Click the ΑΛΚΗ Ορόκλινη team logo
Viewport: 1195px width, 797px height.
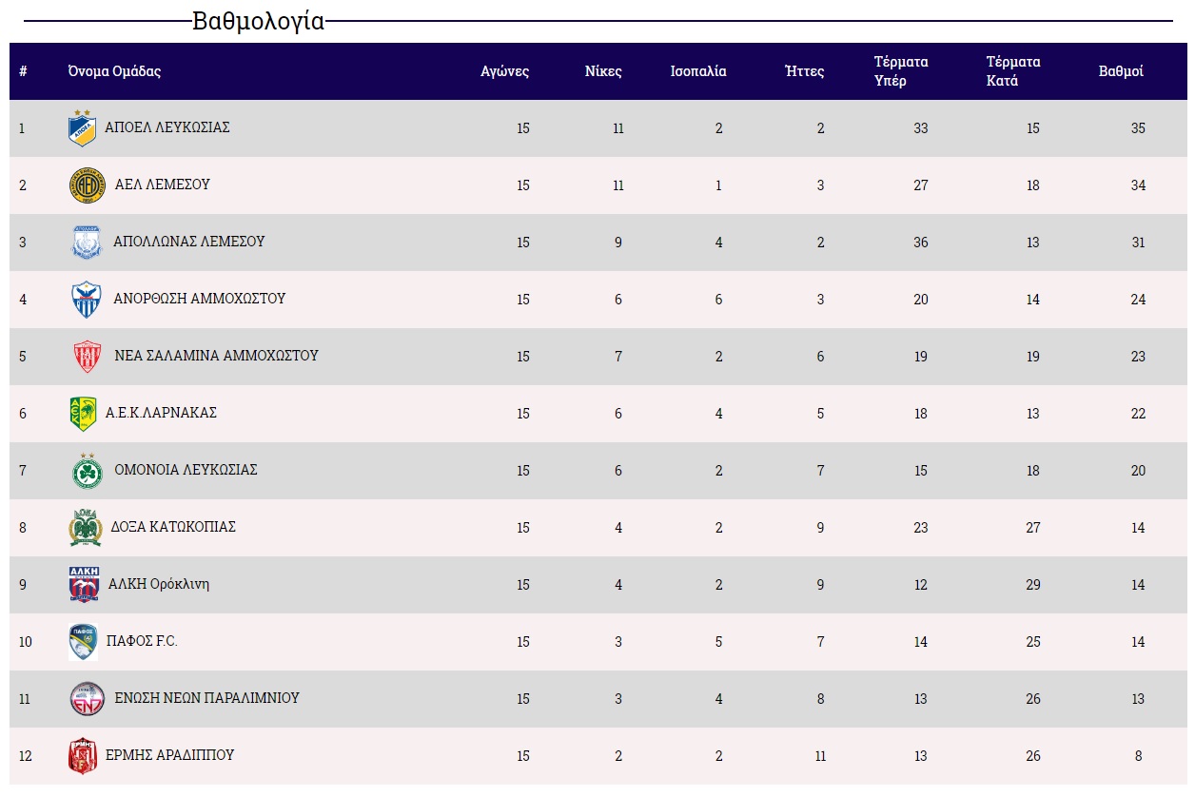coord(84,585)
